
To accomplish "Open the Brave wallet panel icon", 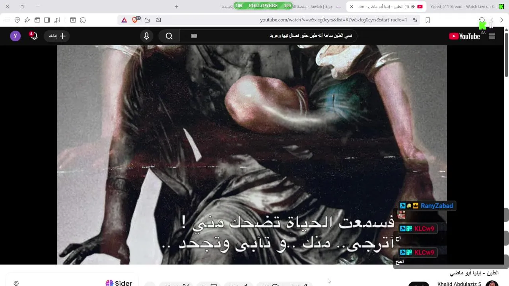I will click(37, 20).
